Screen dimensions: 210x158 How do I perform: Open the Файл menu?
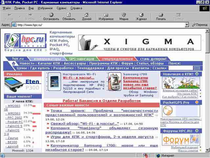tap(7, 8)
